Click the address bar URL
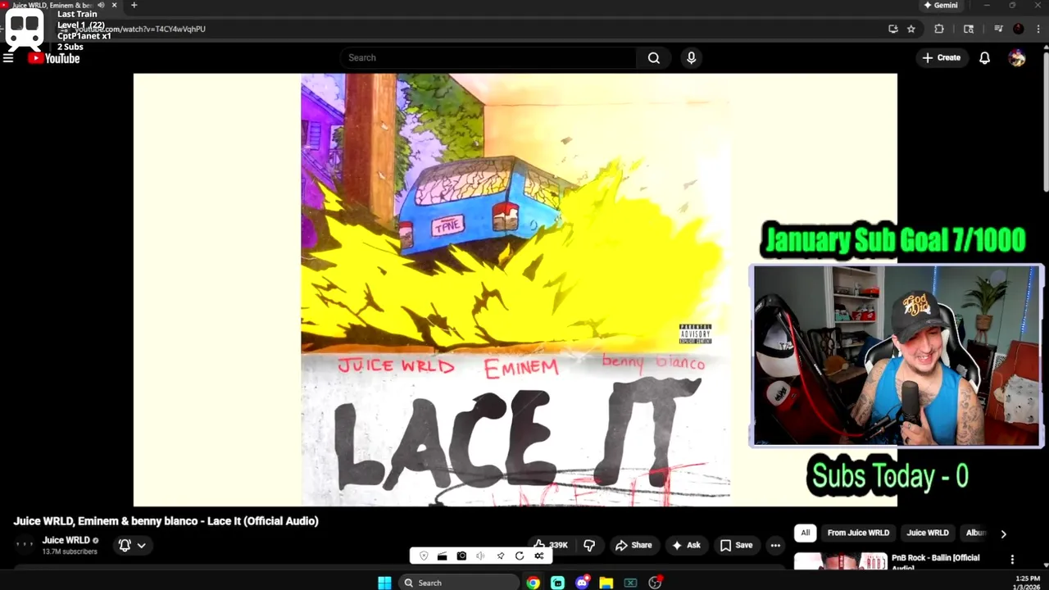 [139, 29]
